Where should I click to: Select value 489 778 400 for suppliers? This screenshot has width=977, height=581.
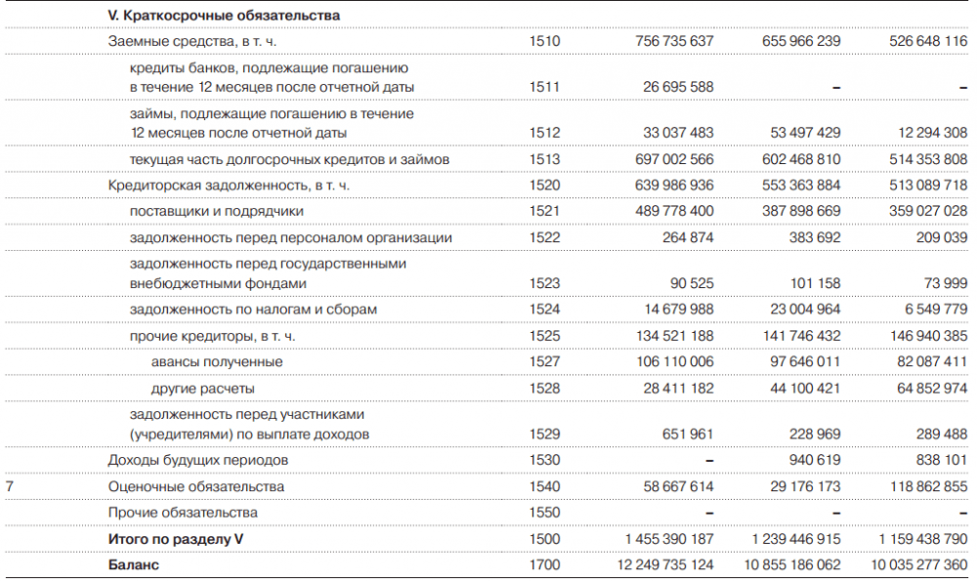click(x=674, y=211)
